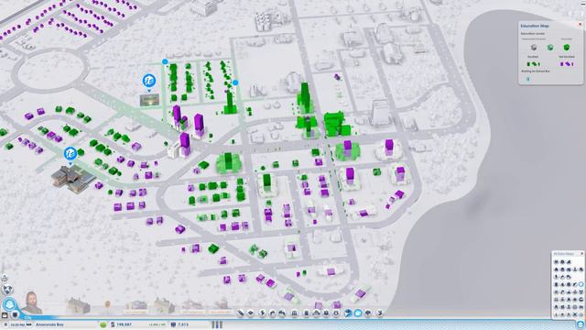Click the city name Anaconda Bay

pyautogui.click(x=49, y=324)
